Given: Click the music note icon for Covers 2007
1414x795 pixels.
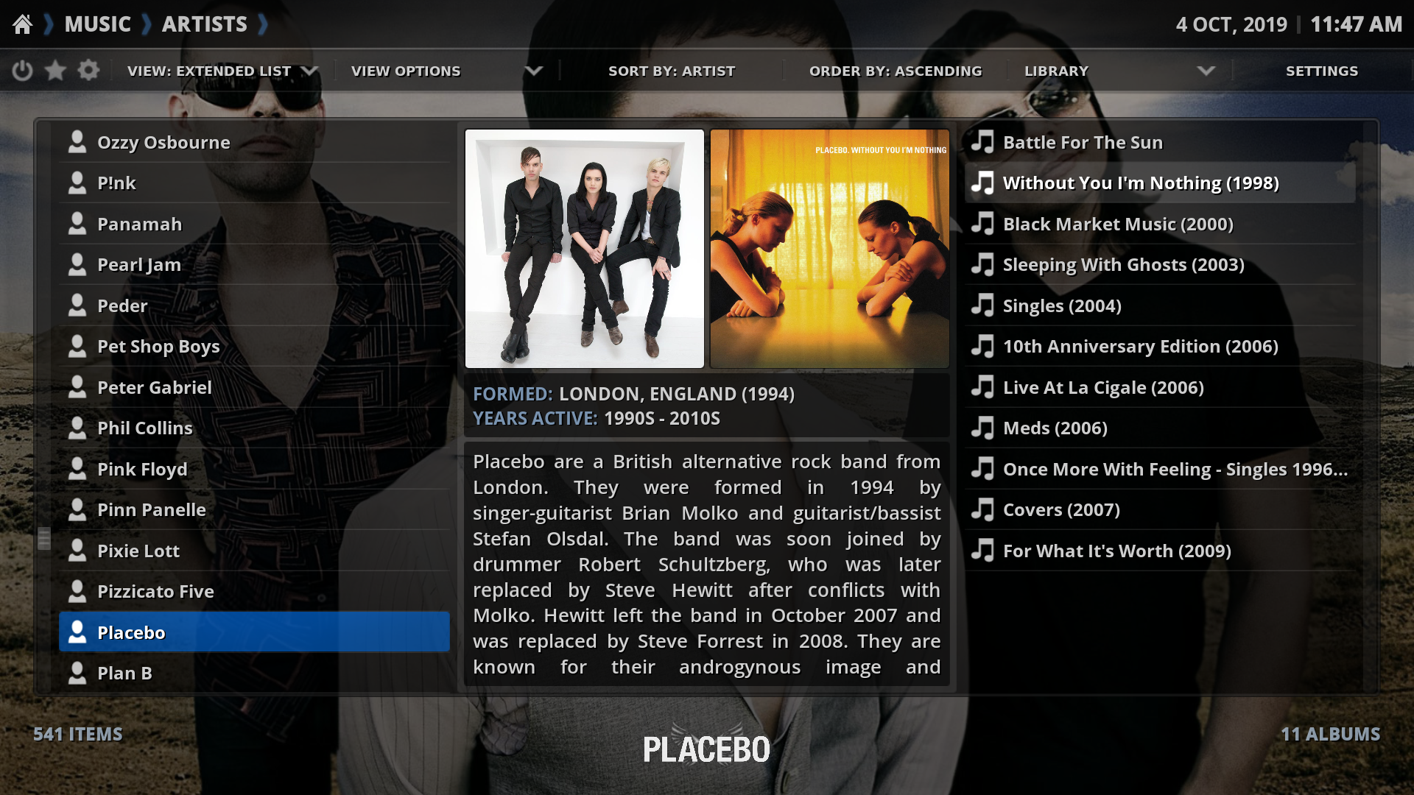Looking at the screenshot, I should [x=984, y=509].
